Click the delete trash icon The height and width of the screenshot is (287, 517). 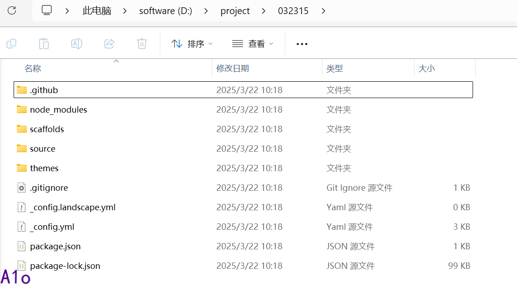pos(142,44)
